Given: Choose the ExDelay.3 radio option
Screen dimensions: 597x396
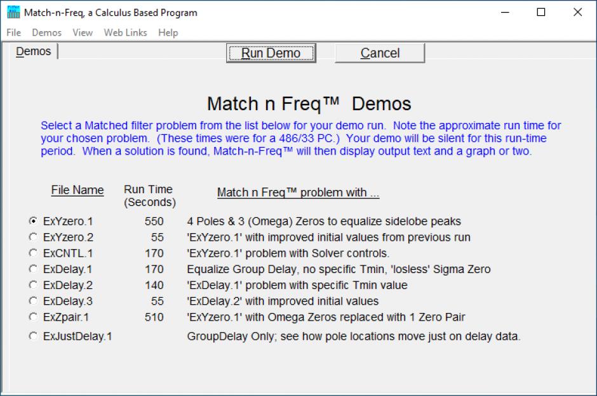Looking at the screenshot, I should 33,301.
